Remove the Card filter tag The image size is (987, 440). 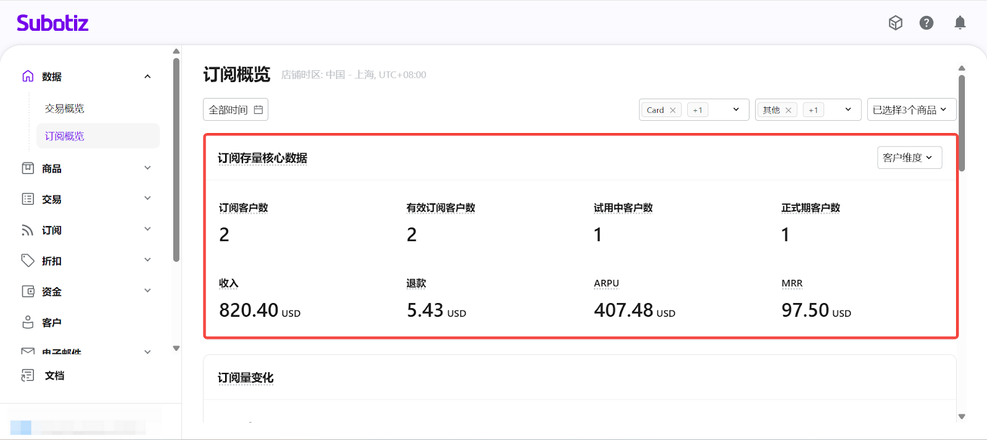click(x=673, y=110)
